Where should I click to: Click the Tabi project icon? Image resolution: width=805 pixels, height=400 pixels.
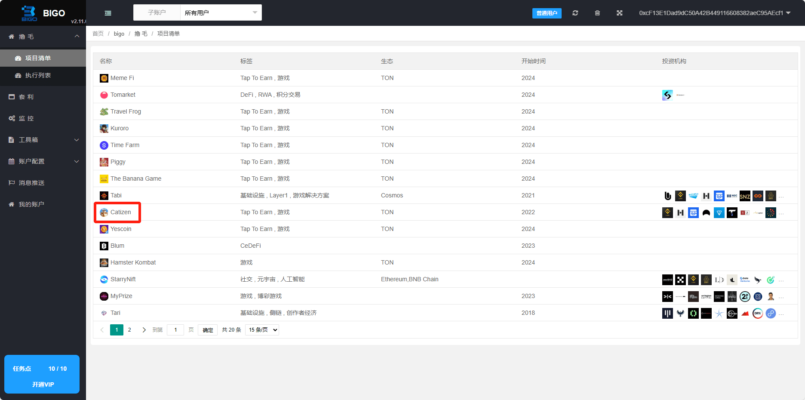click(104, 196)
